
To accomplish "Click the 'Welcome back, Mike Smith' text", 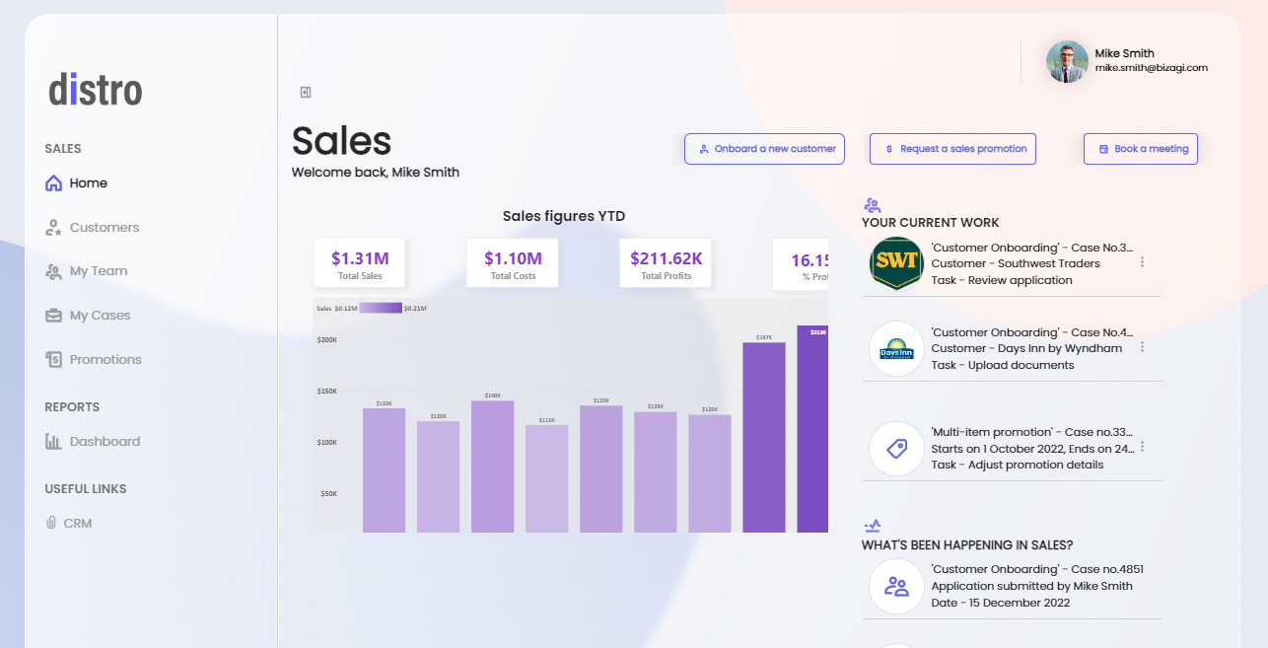I will coord(376,173).
